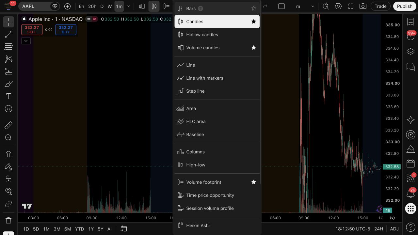
Task: Toggle ADJ adjusted data
Action: coord(394,229)
